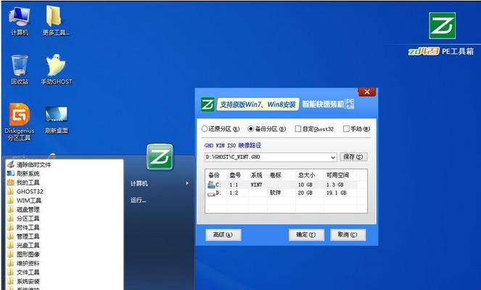Image resolution: width=481 pixels, height=290 pixels.
Task: Click the 软件 volume label cell
Action: (275, 193)
